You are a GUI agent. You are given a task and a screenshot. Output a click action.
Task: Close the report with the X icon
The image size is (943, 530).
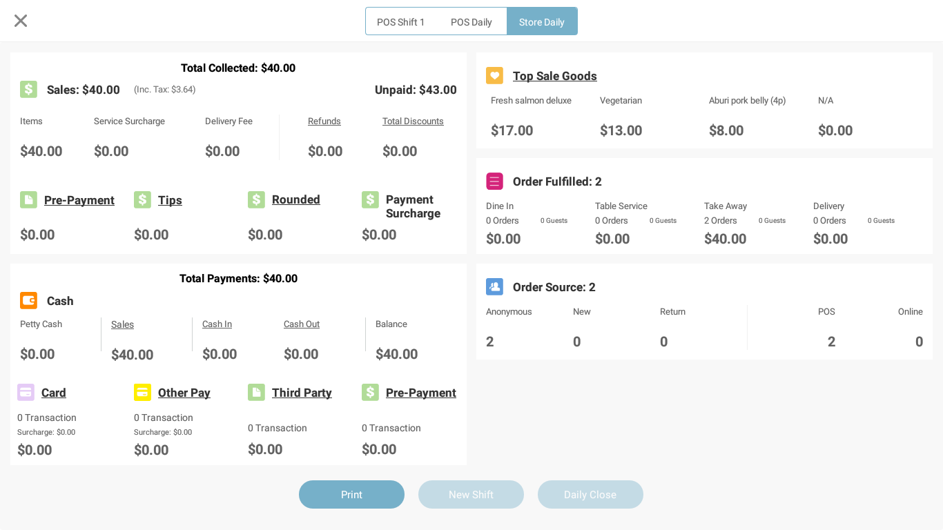coord(21,21)
